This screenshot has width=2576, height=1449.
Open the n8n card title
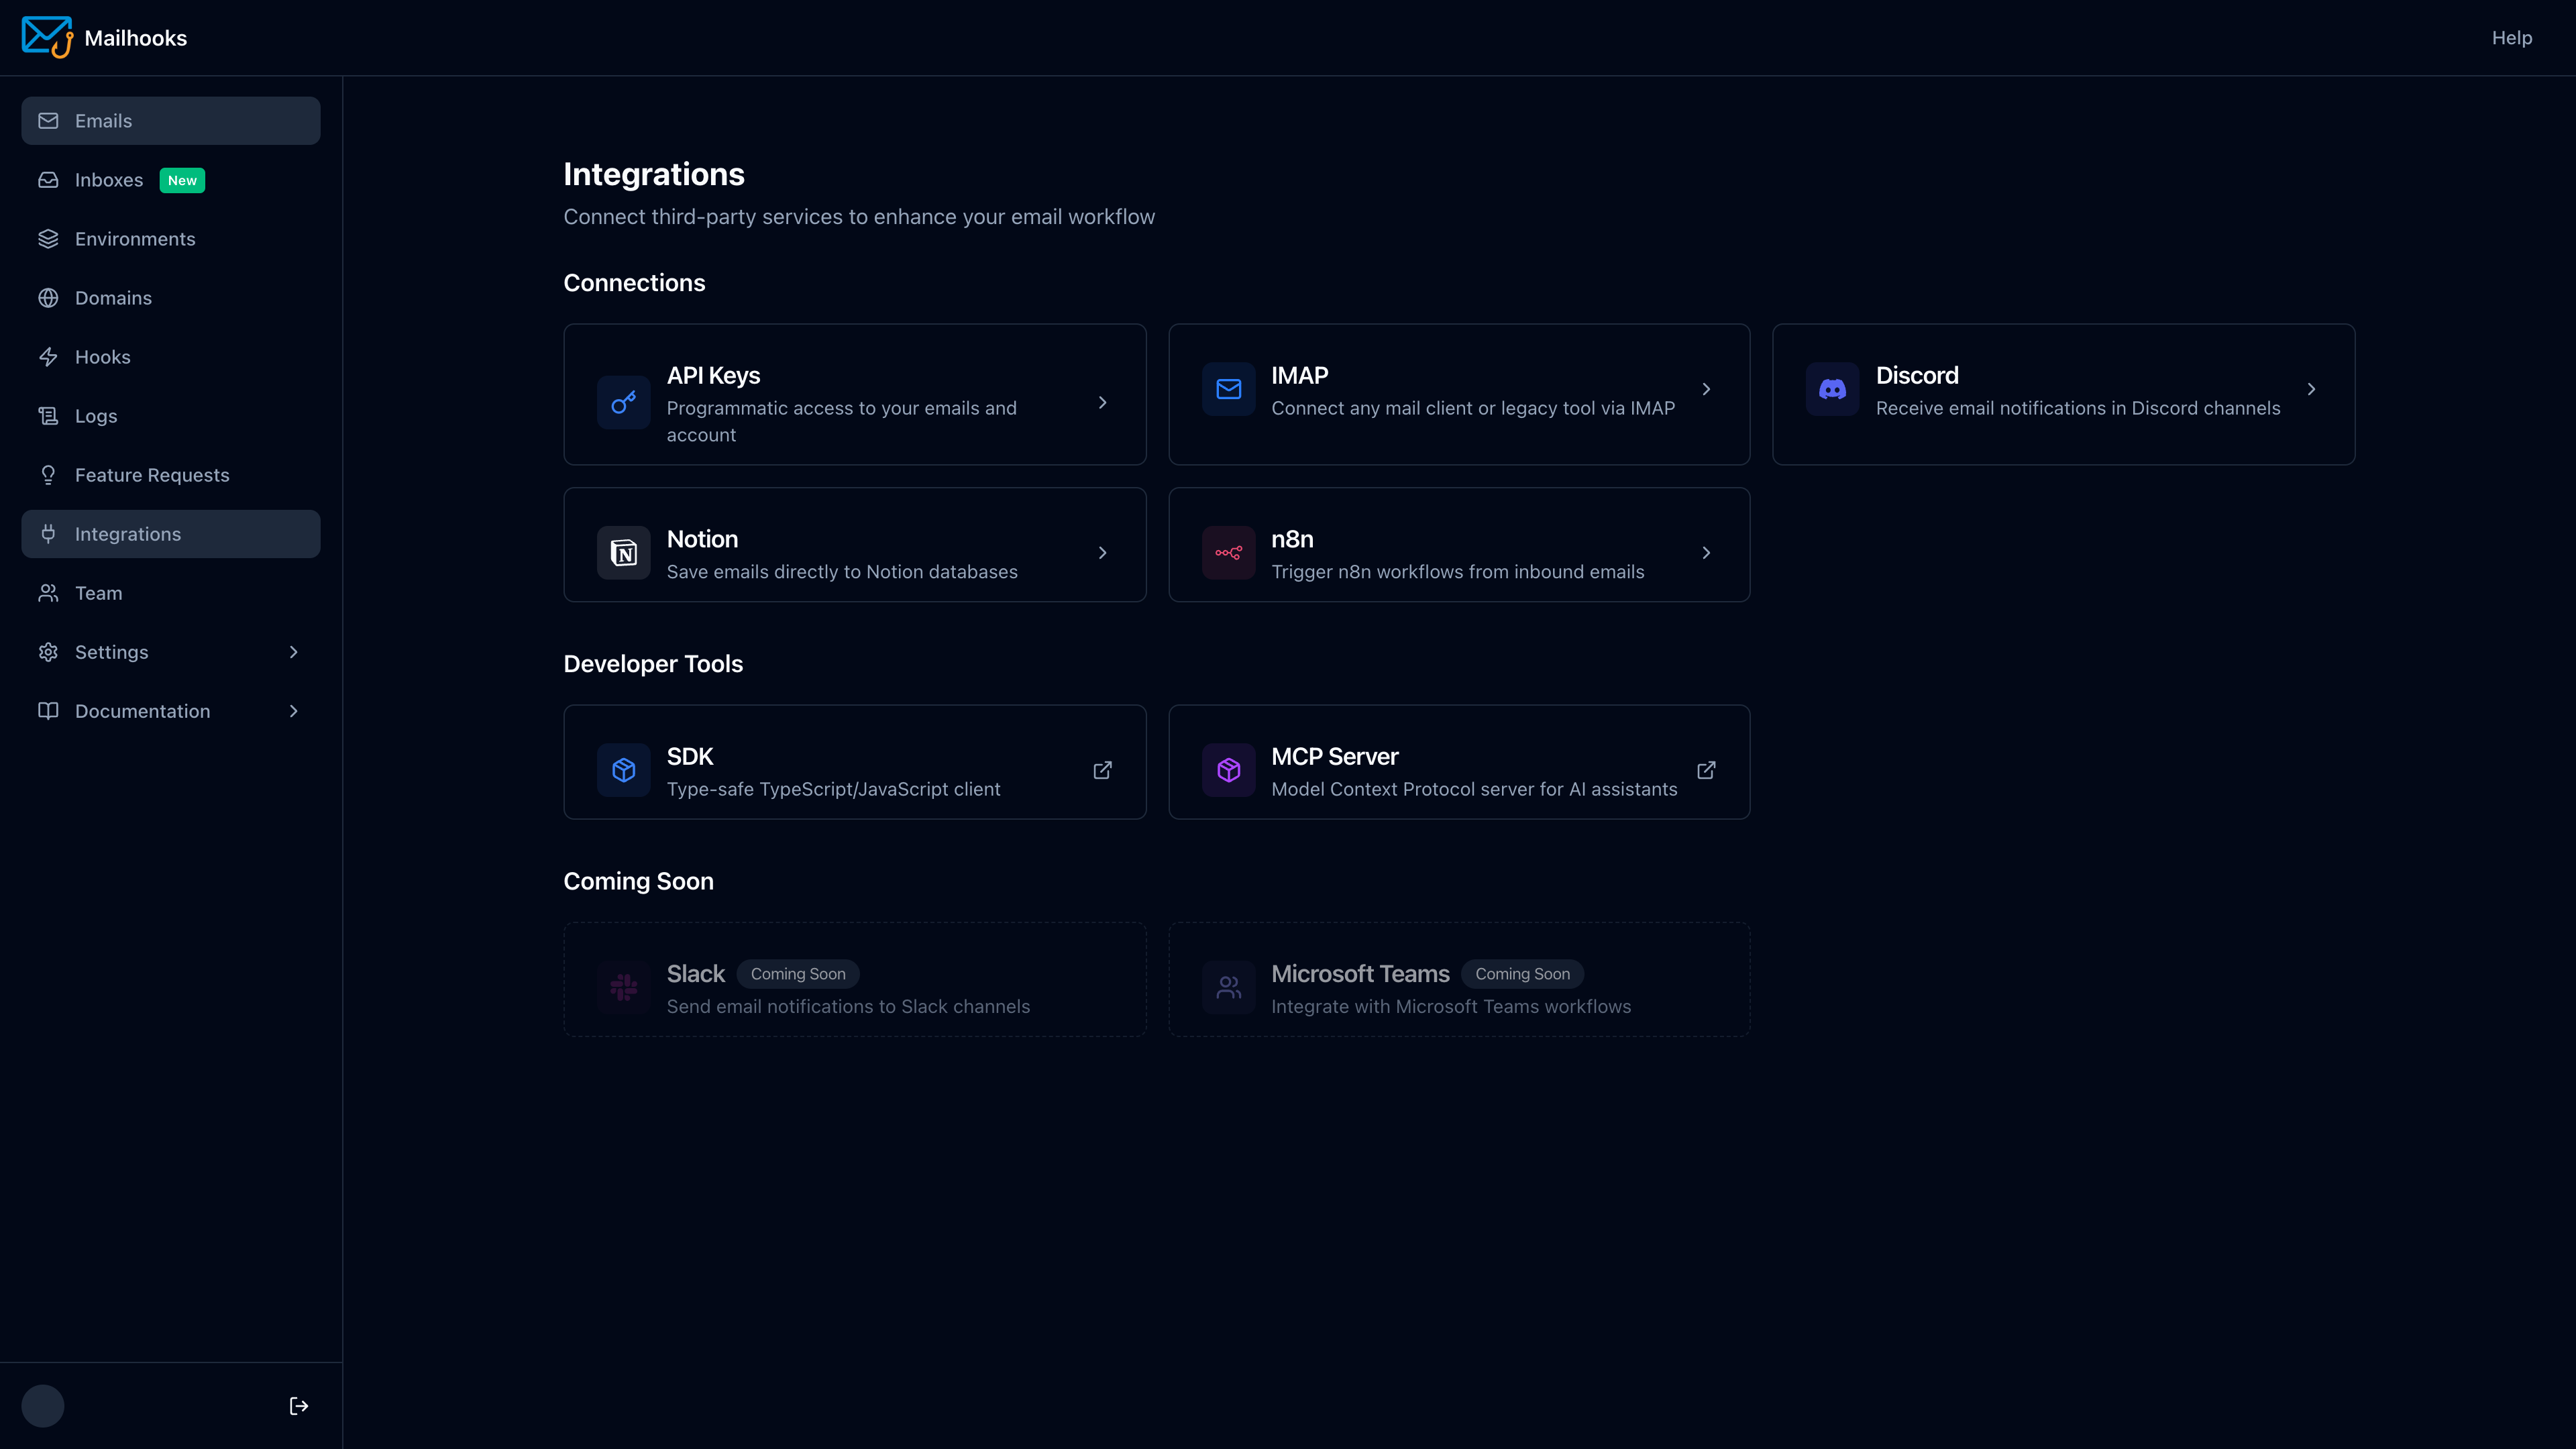coord(1292,539)
